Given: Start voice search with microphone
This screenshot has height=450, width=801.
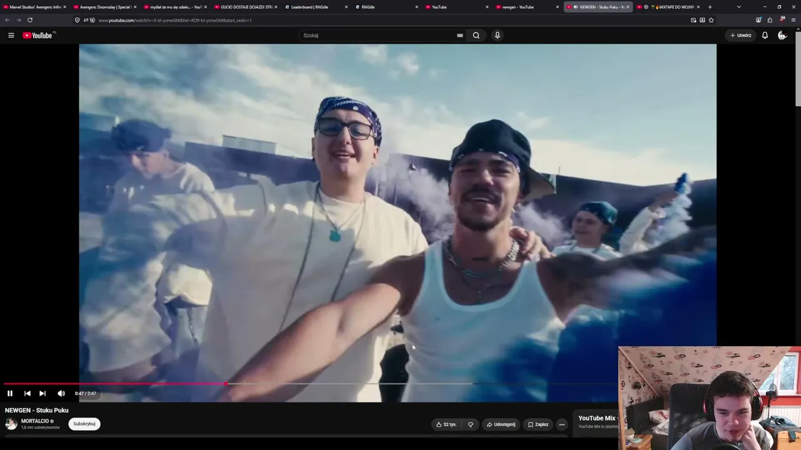Looking at the screenshot, I should pos(497,35).
